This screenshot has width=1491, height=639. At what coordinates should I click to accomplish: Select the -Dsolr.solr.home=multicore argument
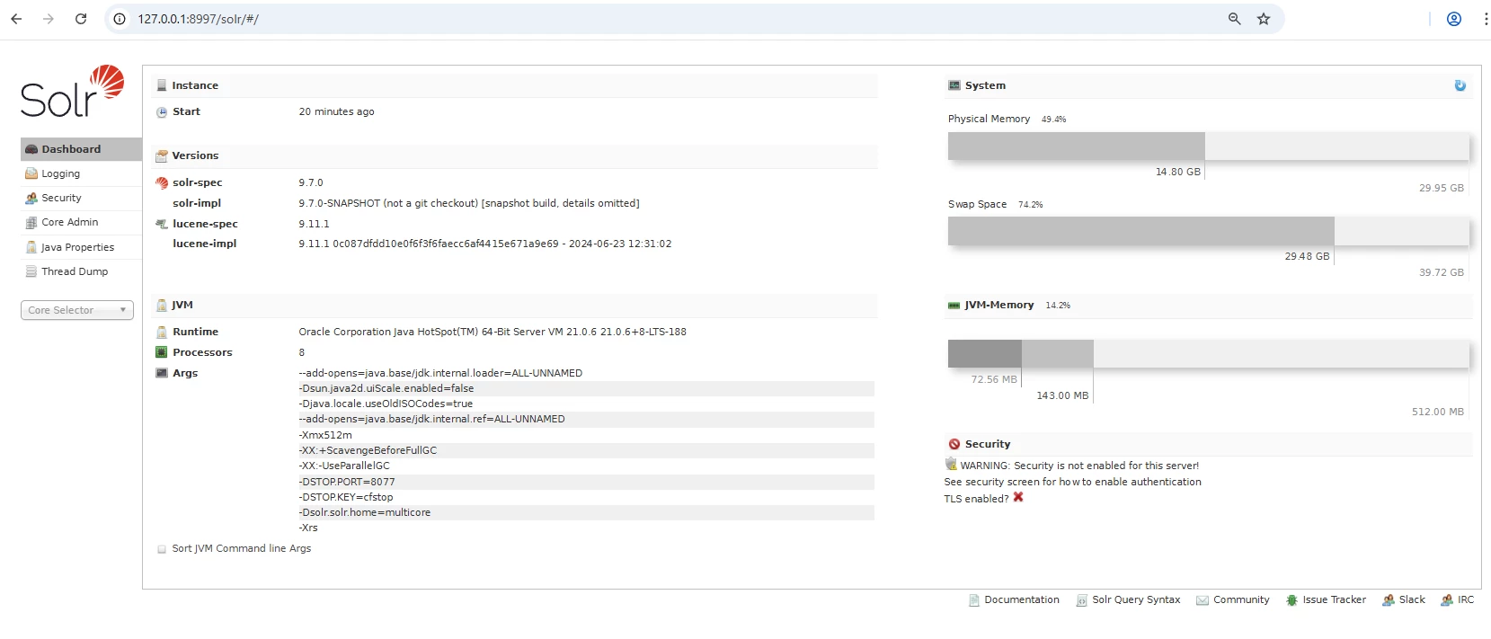coord(365,512)
